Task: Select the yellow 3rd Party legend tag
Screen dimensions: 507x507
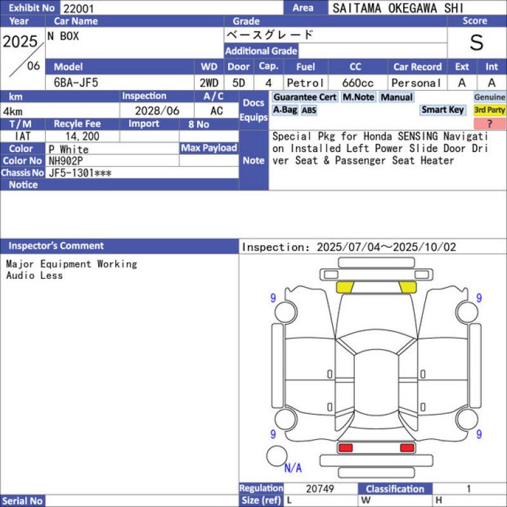Action: pyautogui.click(x=489, y=110)
